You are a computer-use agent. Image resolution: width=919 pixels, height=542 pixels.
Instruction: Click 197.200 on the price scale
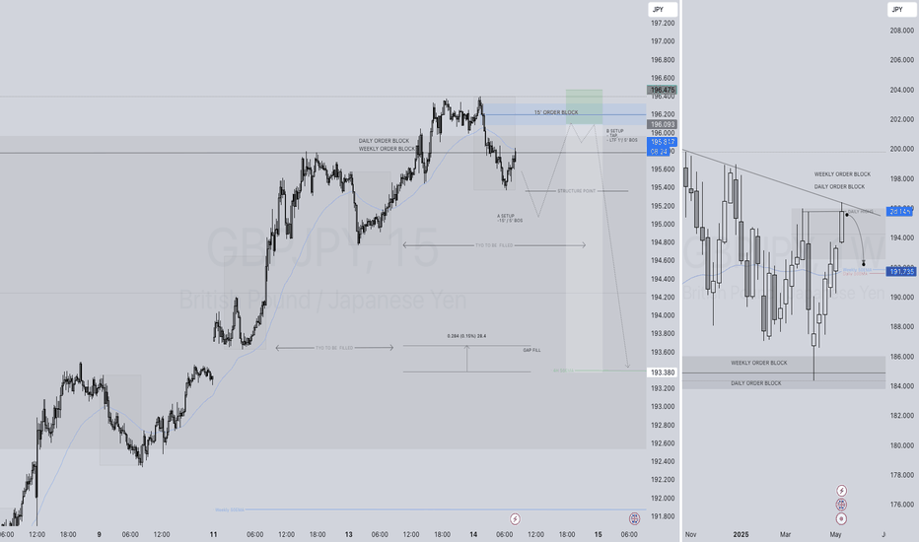(x=663, y=23)
